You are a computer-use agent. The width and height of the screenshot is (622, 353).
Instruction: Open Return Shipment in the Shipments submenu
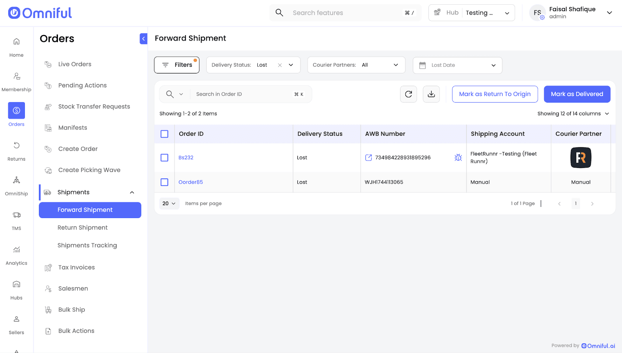82,227
